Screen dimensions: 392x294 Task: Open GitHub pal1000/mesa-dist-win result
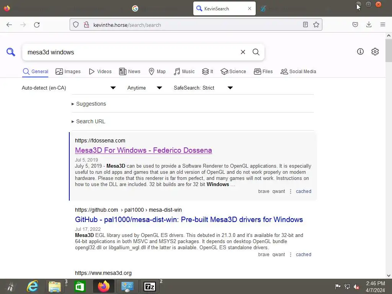(189, 219)
